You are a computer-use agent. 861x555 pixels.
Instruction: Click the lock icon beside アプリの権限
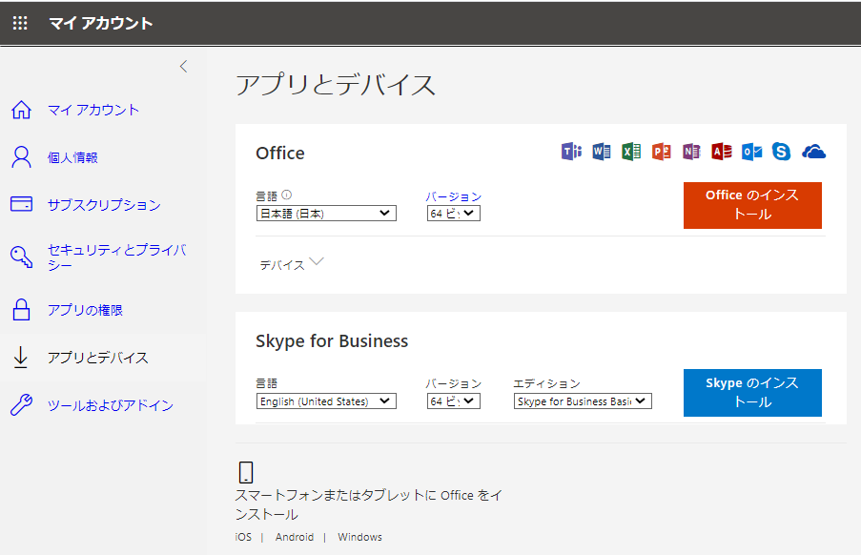pos(21,310)
